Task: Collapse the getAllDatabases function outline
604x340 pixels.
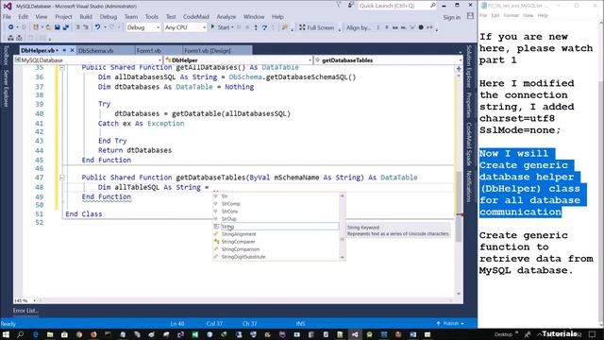Action: (61, 68)
